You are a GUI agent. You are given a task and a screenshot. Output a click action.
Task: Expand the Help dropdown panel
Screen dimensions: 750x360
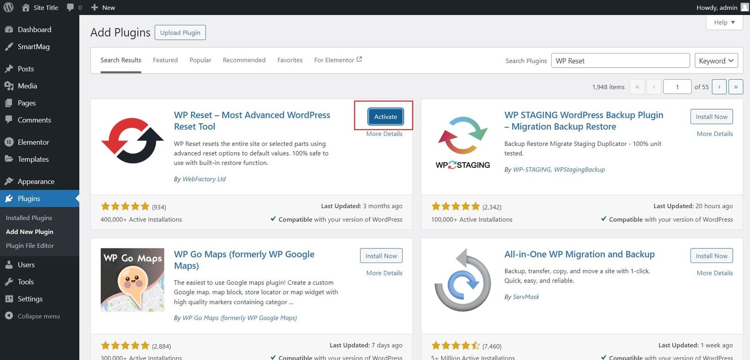[724, 22]
